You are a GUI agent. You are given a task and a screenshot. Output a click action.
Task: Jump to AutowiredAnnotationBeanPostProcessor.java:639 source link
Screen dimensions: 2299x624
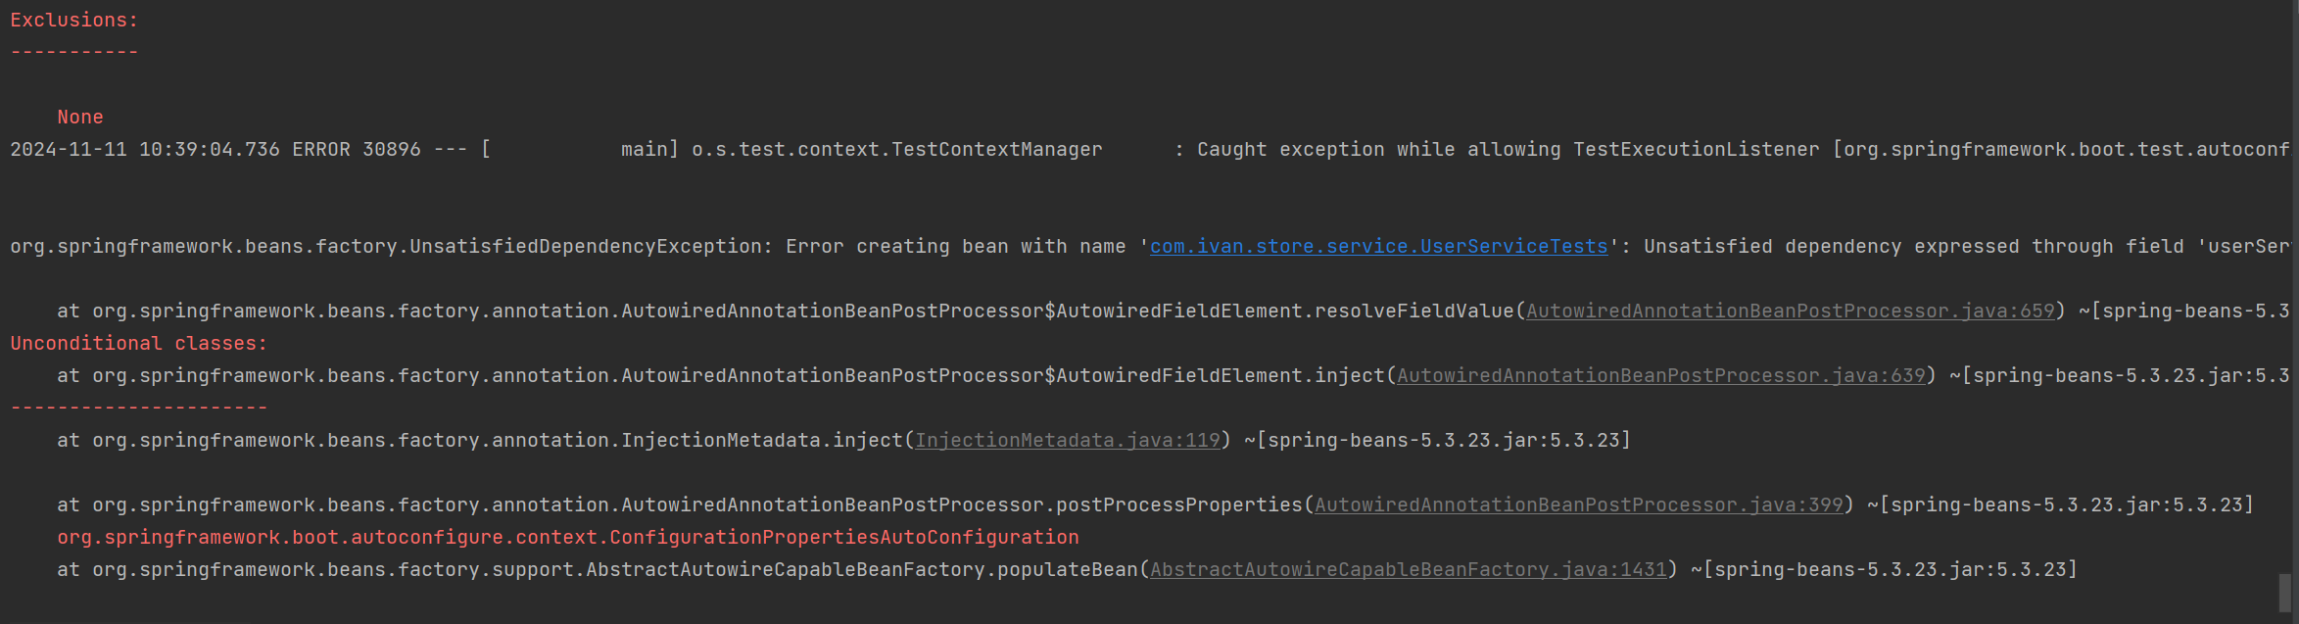[1660, 376]
